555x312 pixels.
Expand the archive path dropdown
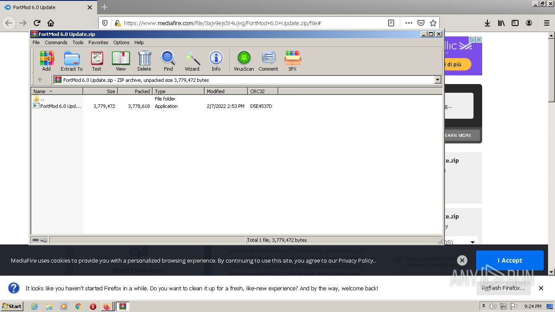[x=437, y=80]
